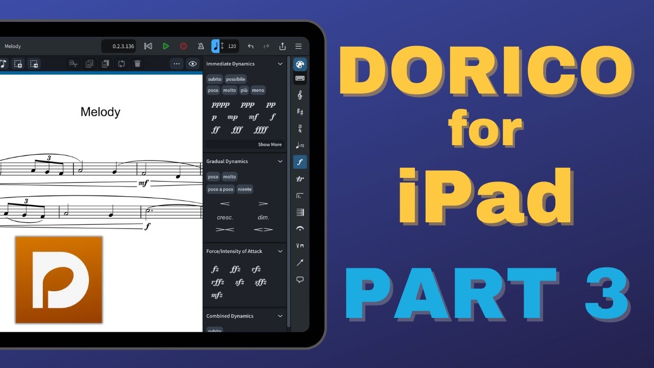This screenshot has height=368, width=654.
Task: Collapse the Immediate Dynamics section
Action: pos(280,64)
